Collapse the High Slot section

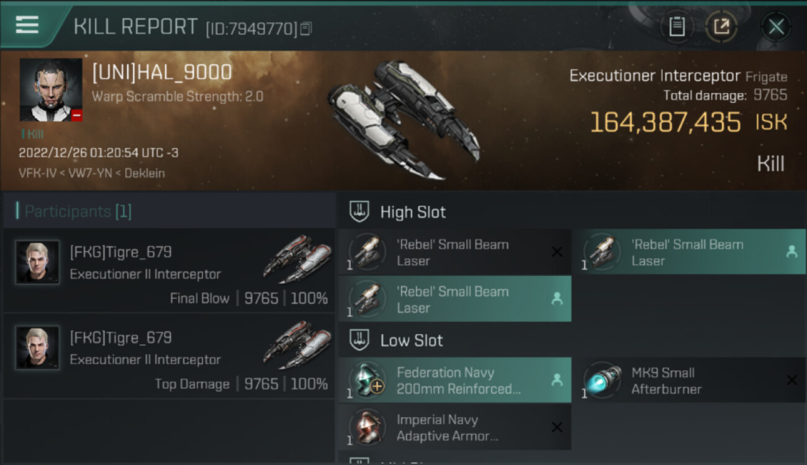tap(360, 212)
